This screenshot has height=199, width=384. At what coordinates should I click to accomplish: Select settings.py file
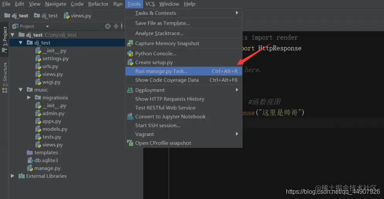tap(52, 59)
